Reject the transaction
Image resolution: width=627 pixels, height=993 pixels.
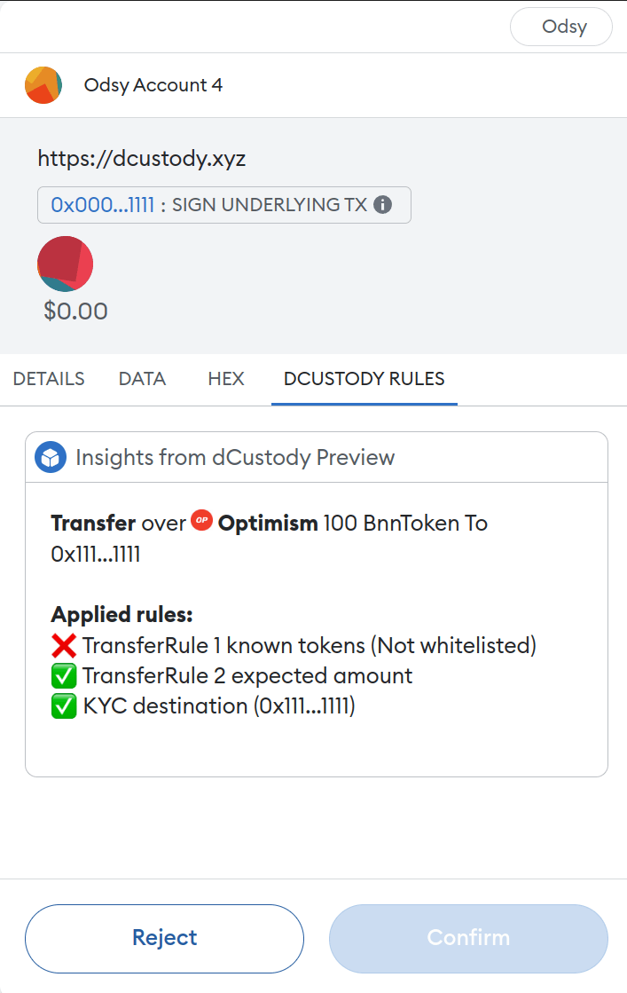(164, 937)
